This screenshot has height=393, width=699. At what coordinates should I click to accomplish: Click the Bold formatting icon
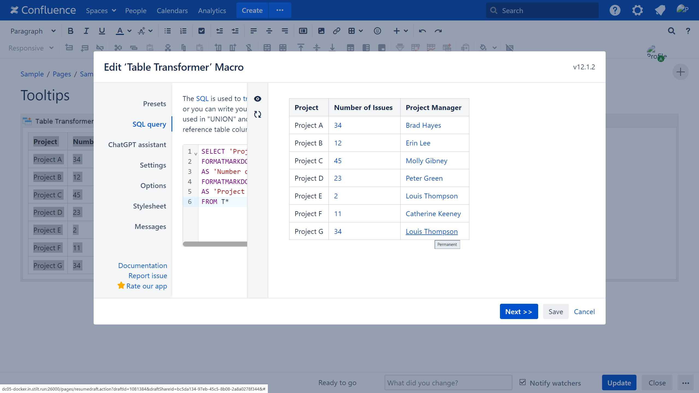coord(70,31)
